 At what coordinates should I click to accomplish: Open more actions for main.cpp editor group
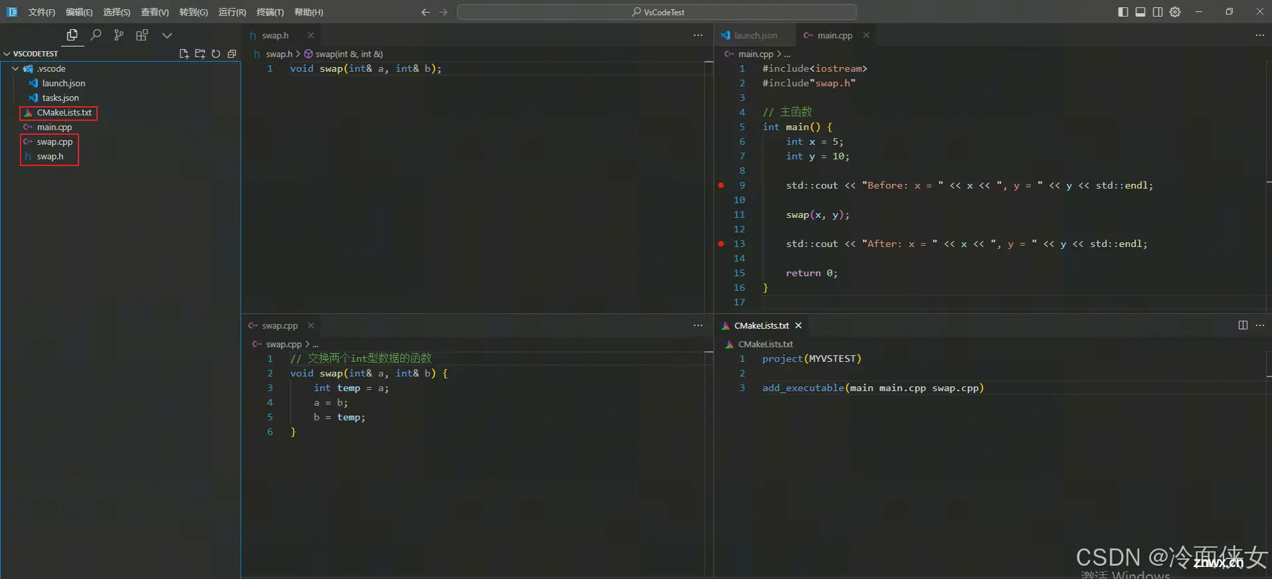click(1259, 35)
